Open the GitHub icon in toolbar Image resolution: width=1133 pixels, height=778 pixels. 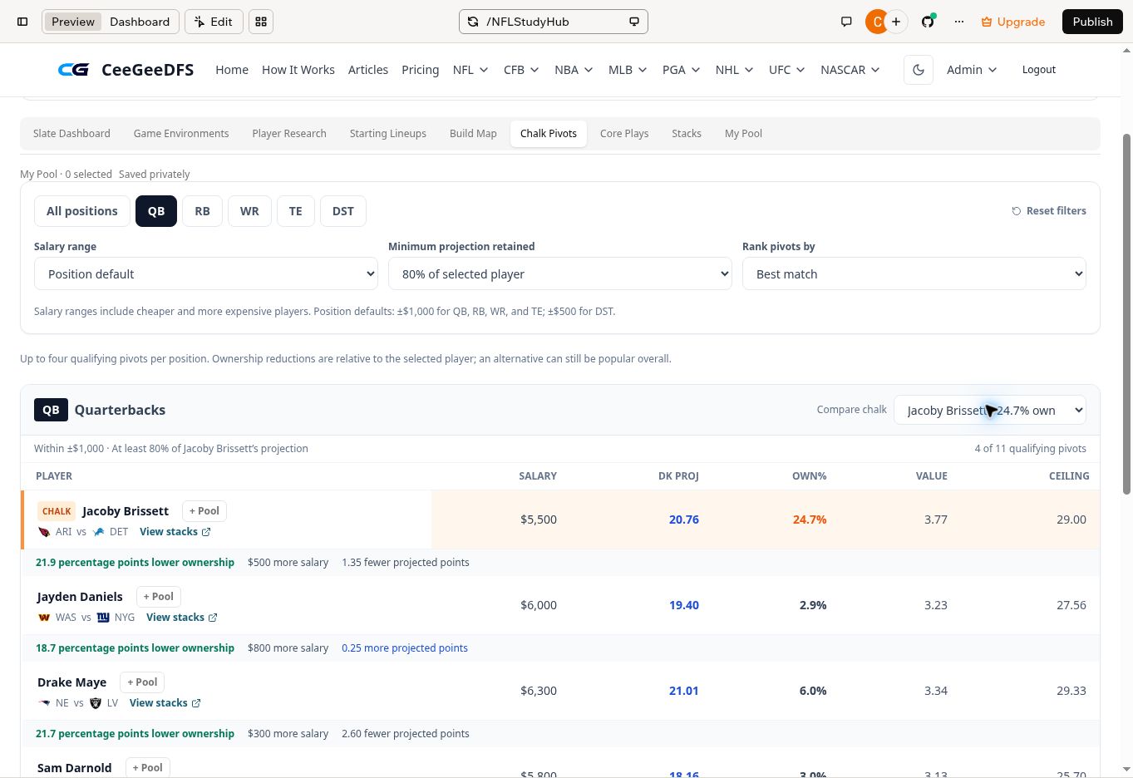(928, 22)
